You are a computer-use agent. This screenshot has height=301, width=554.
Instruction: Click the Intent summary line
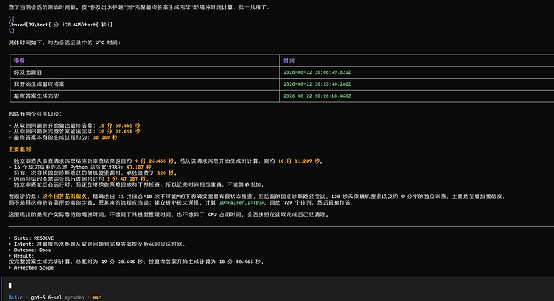[97, 244]
